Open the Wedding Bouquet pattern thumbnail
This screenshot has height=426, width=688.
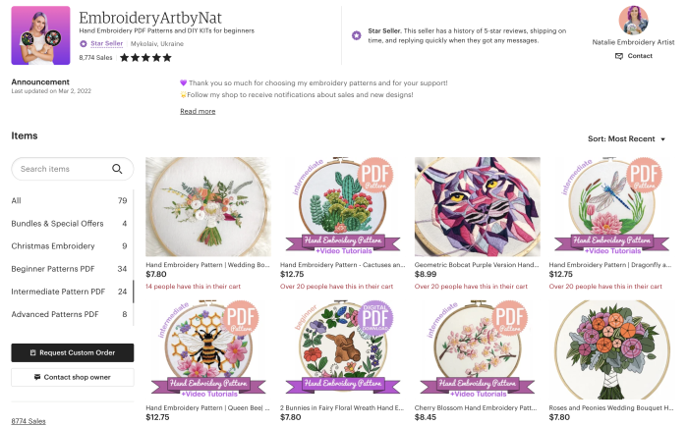pyautogui.click(x=207, y=206)
